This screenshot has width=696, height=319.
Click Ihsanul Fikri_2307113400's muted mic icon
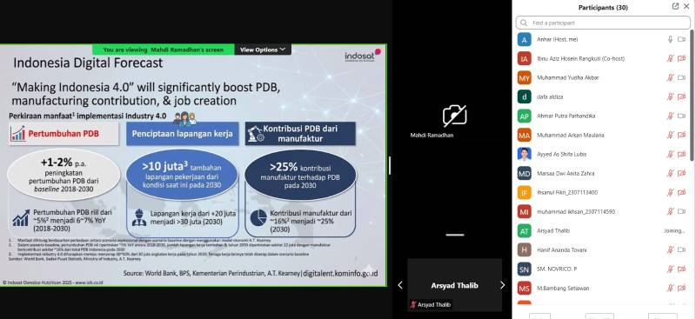pyautogui.click(x=670, y=193)
